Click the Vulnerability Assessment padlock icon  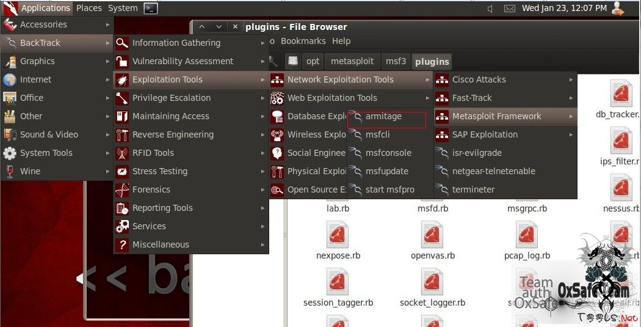(x=122, y=61)
